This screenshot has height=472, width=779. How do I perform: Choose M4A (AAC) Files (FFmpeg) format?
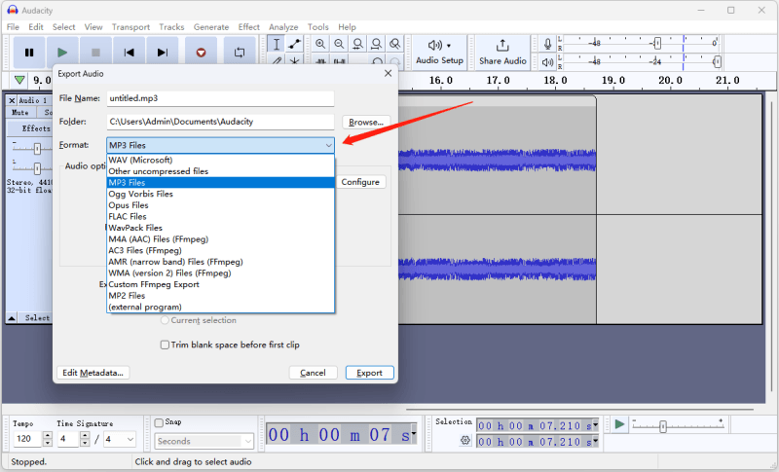coord(221,239)
